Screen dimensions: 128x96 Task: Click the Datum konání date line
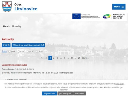click(x=18, y=69)
